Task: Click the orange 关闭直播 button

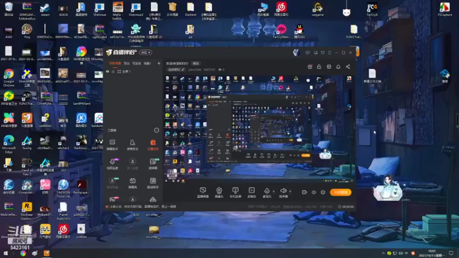Action: click(x=340, y=192)
